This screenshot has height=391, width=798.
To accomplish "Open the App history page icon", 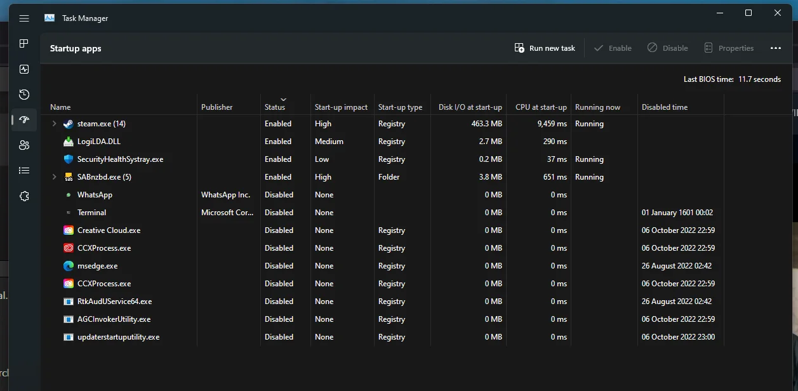I will tap(24, 95).
